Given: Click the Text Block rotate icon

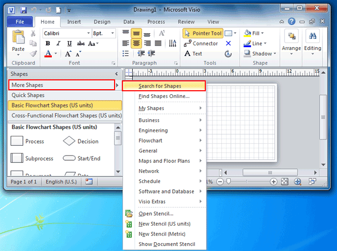Looking at the screenshot, I should click(228, 53).
